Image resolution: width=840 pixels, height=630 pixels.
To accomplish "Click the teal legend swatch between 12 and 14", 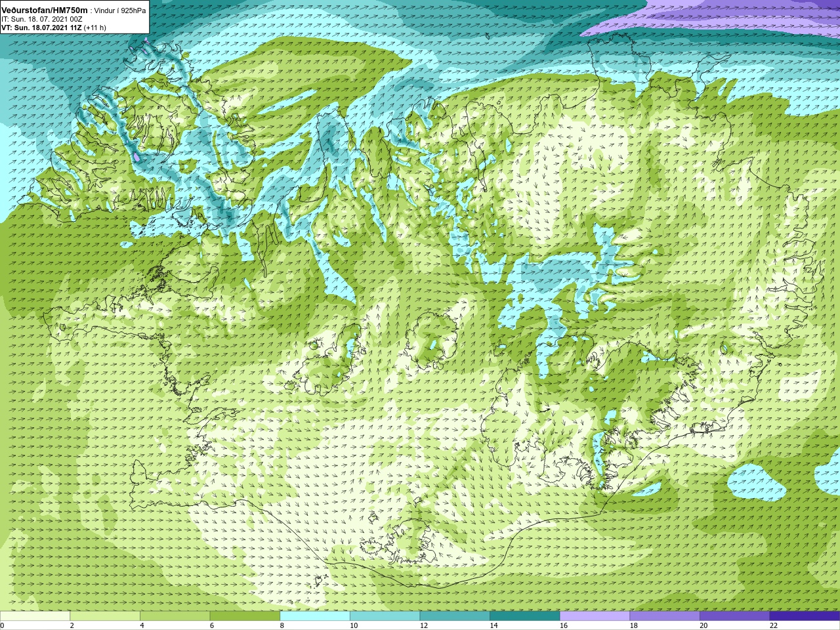I will [455, 616].
